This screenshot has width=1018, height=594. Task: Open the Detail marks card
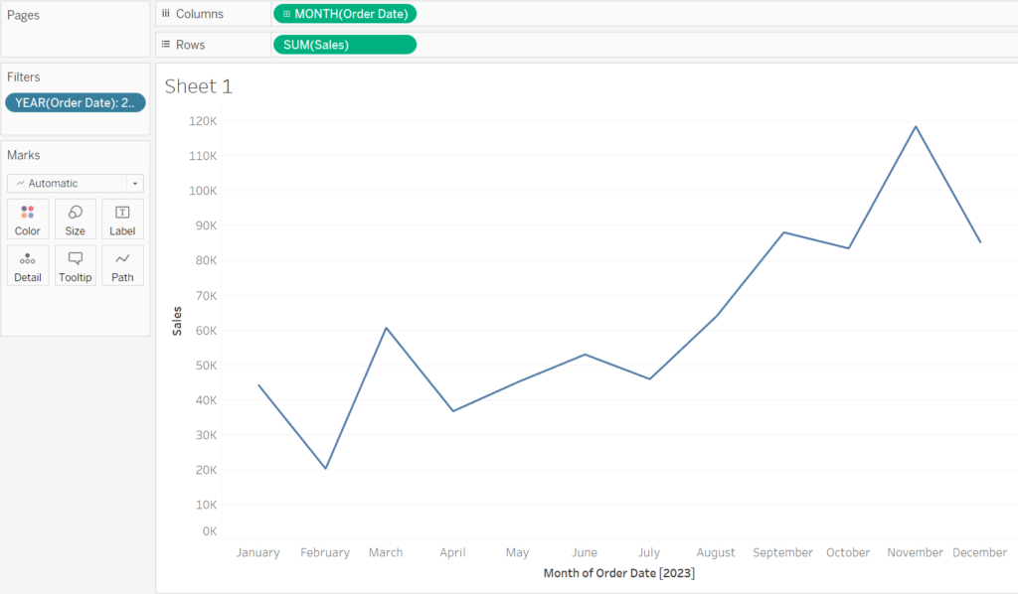tap(27, 266)
